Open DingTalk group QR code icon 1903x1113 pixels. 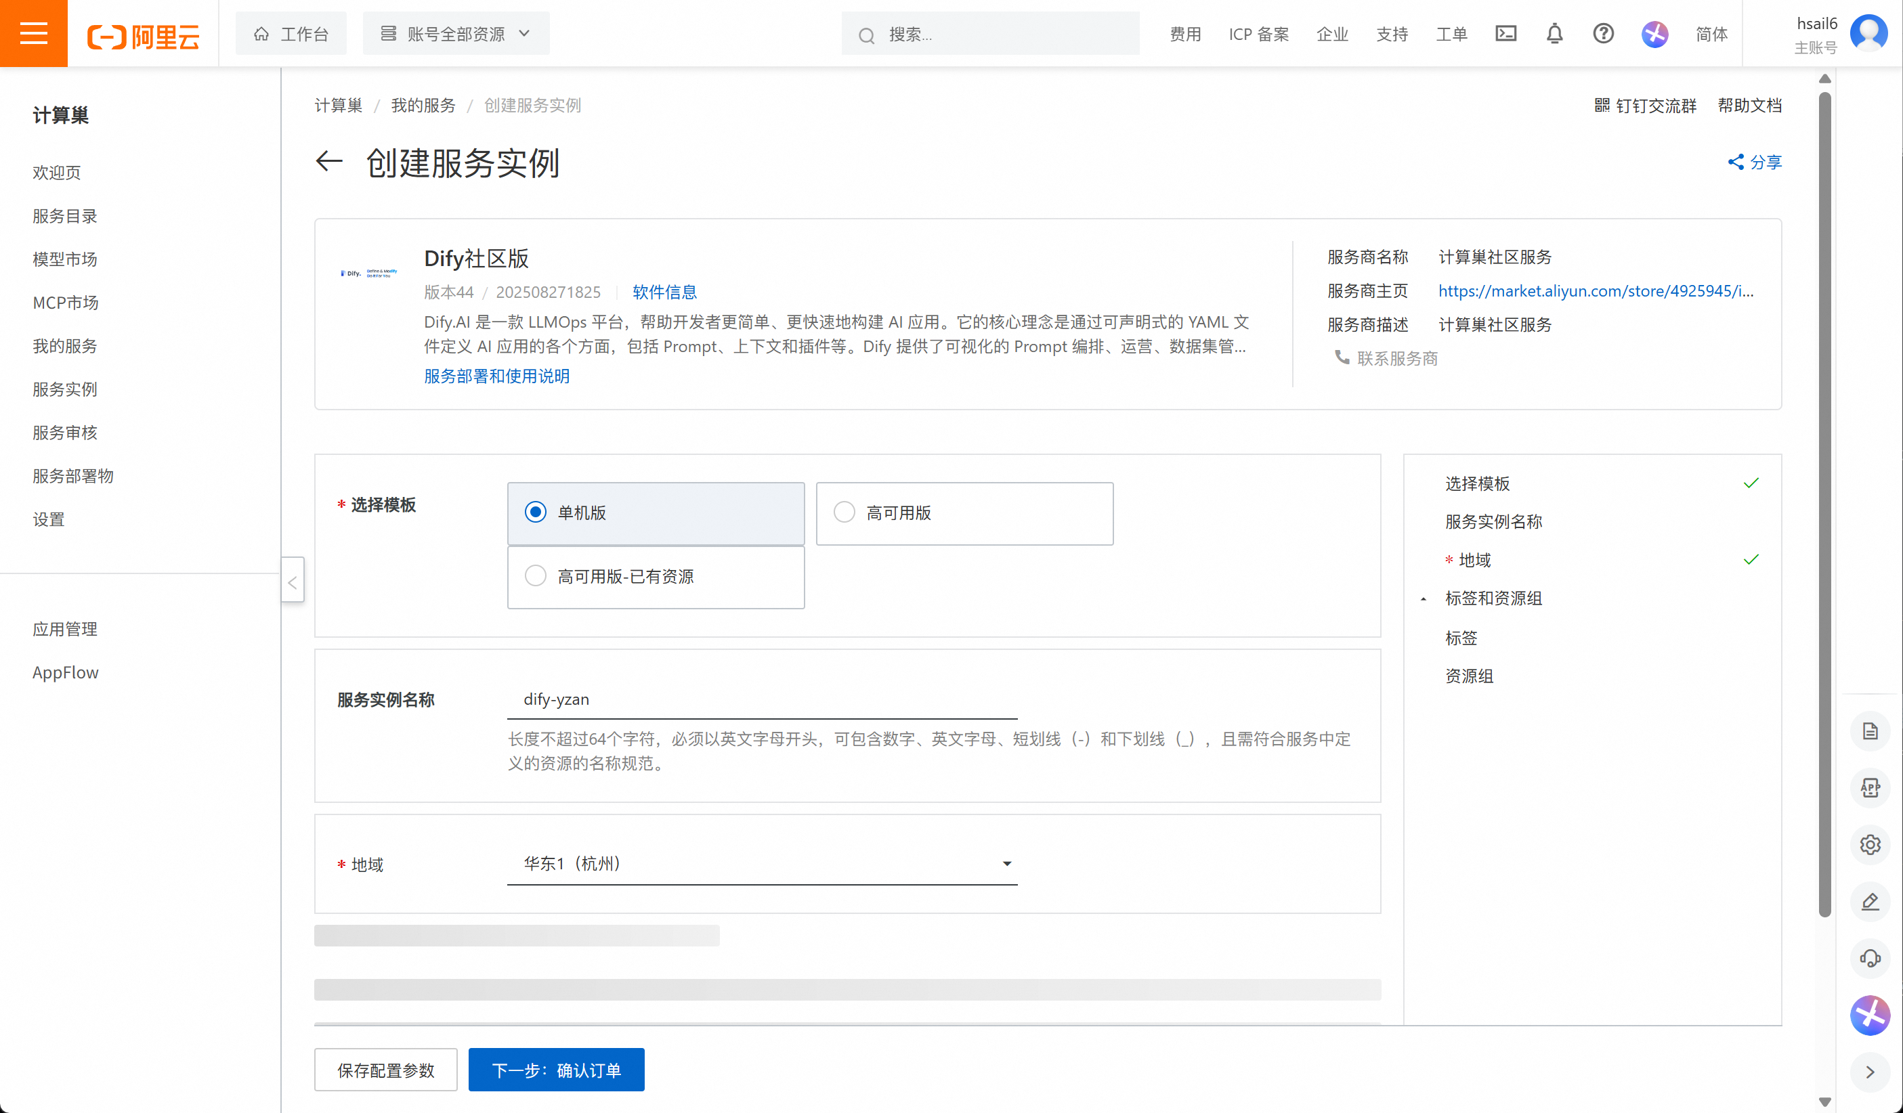[1602, 105]
